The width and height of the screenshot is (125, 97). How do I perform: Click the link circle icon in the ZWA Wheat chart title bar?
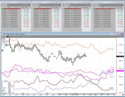[112, 34]
